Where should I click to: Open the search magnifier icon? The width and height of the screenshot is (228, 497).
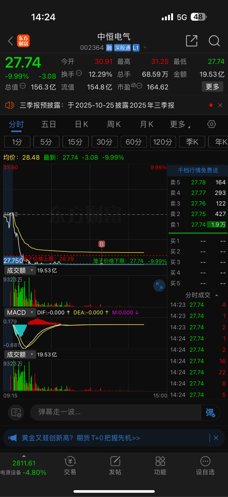pyautogui.click(x=214, y=41)
